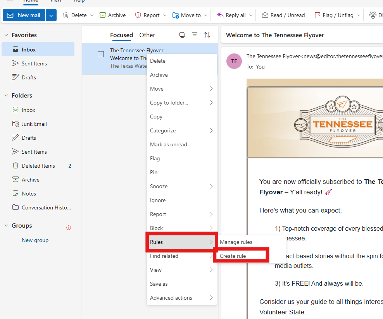The width and height of the screenshot is (383, 319).
Task: Open the Copy to folder submenu
Action: (x=182, y=103)
